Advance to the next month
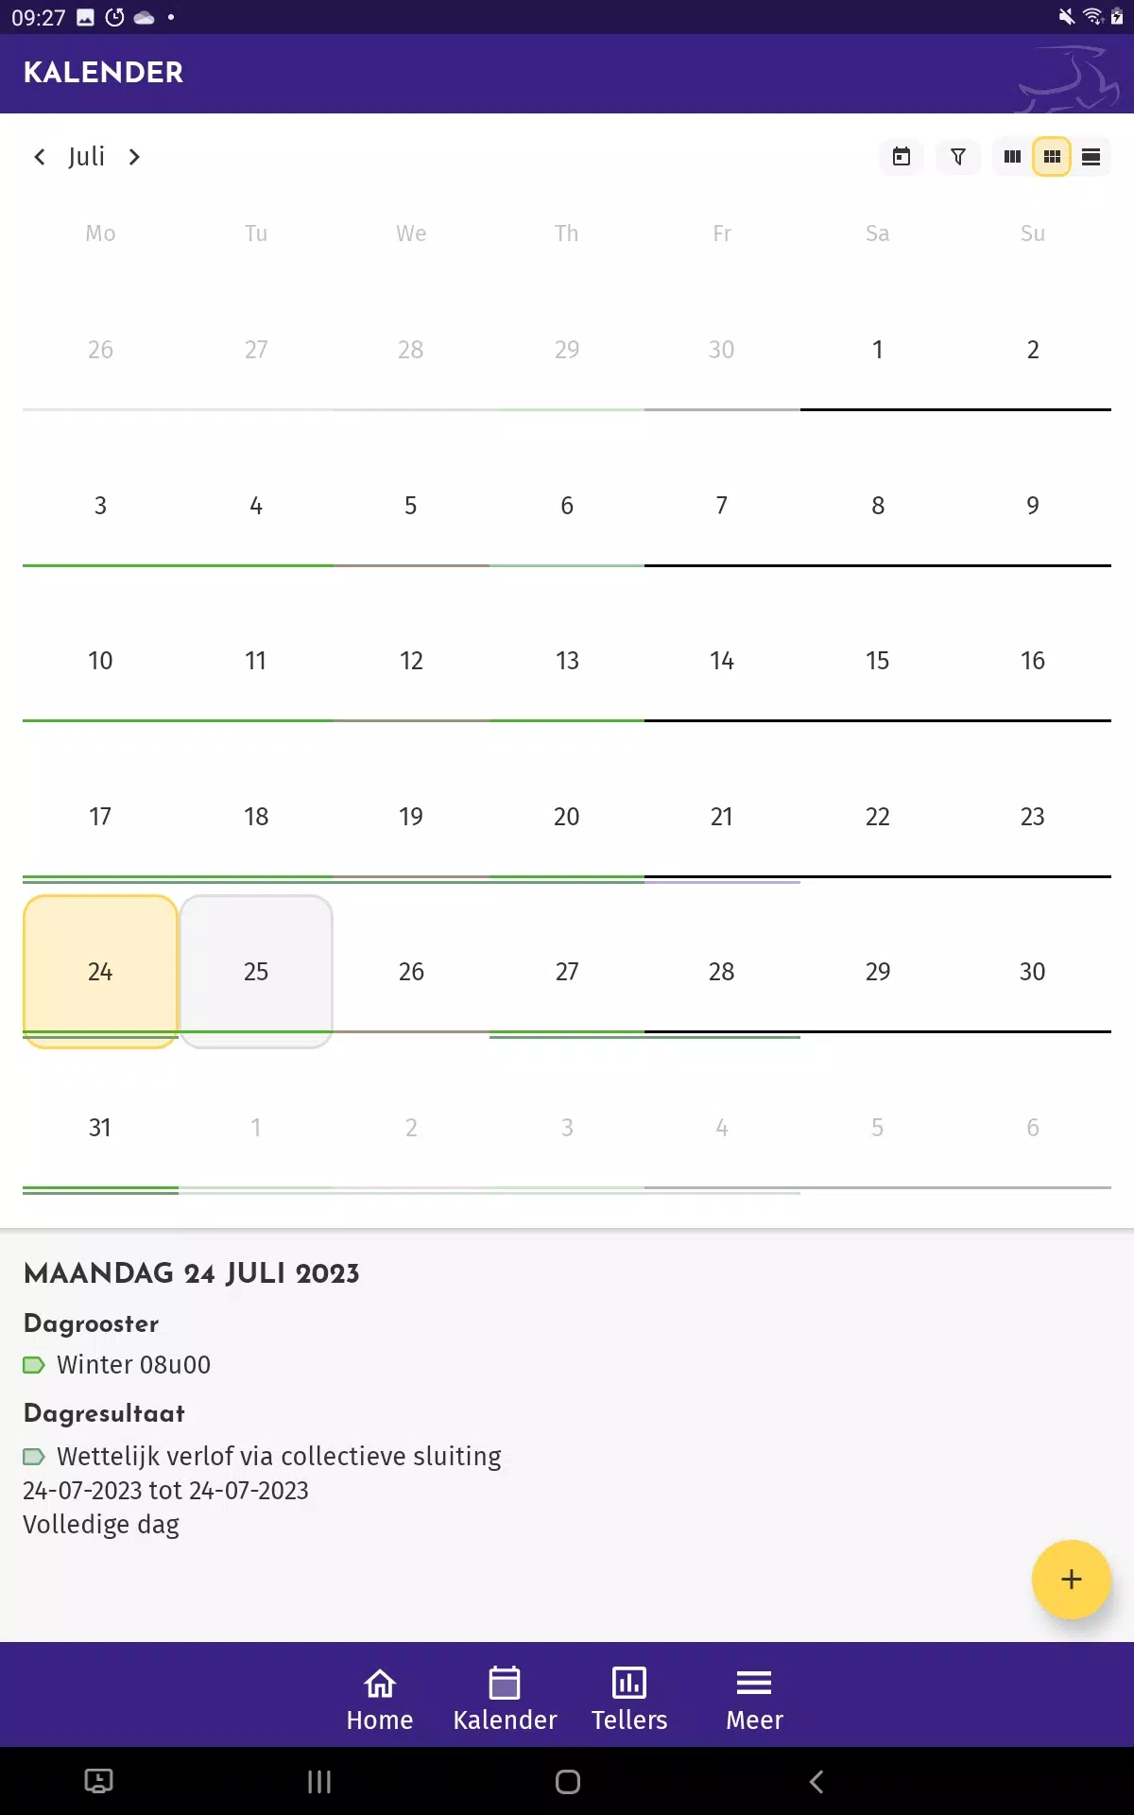Screen dimensions: 1134x1815 [x=134, y=157]
